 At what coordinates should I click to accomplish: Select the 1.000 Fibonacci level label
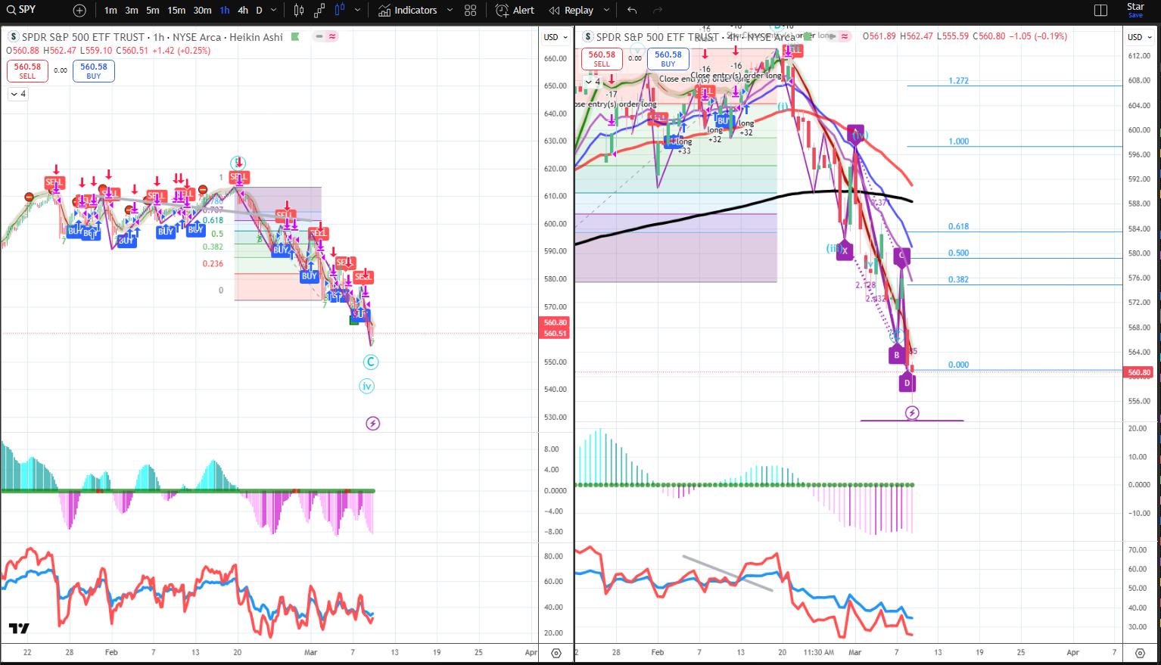(958, 141)
